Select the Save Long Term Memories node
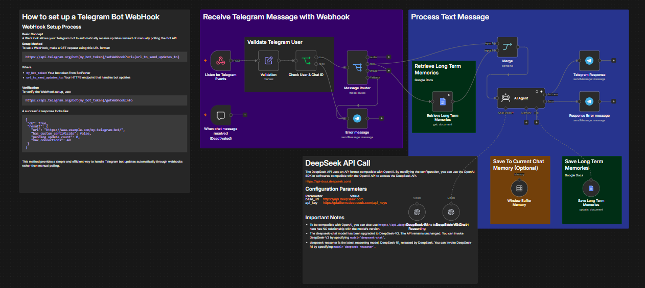The height and width of the screenshot is (288, 645). click(591, 188)
